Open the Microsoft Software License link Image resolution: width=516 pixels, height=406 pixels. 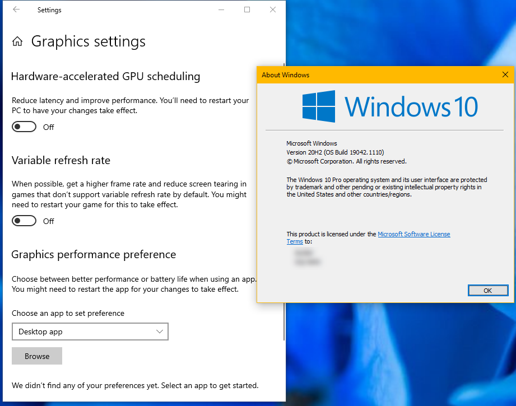[413, 234]
